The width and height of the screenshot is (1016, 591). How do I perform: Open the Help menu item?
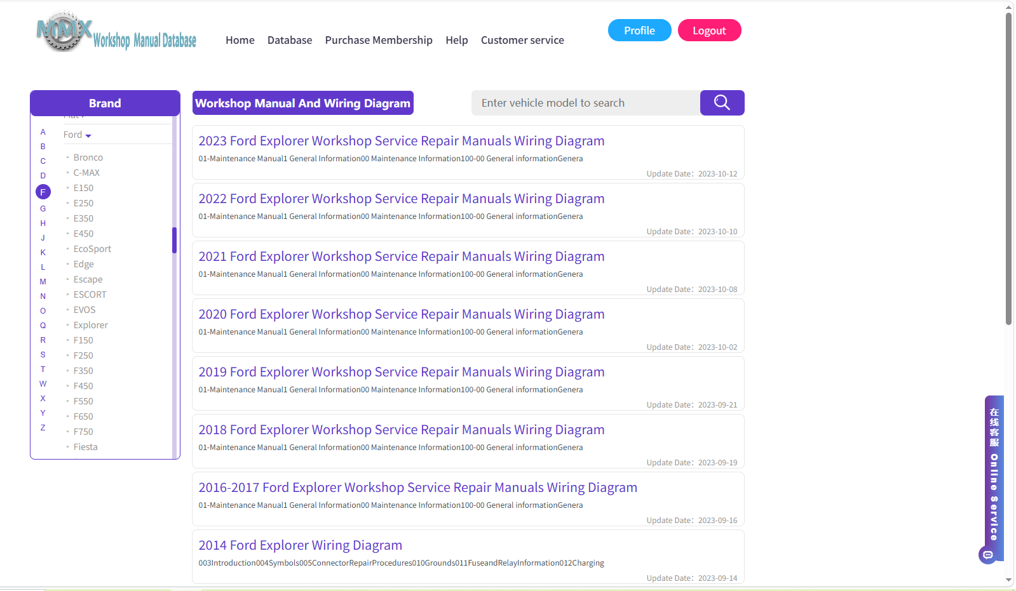click(x=457, y=40)
